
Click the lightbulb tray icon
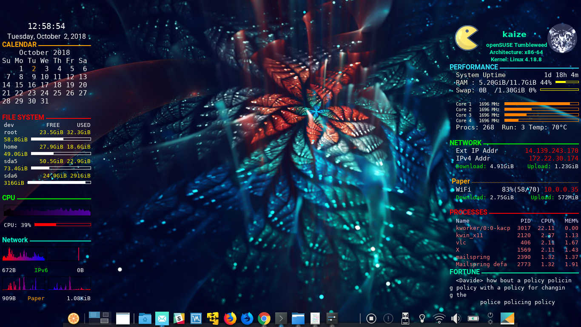tap(422, 318)
